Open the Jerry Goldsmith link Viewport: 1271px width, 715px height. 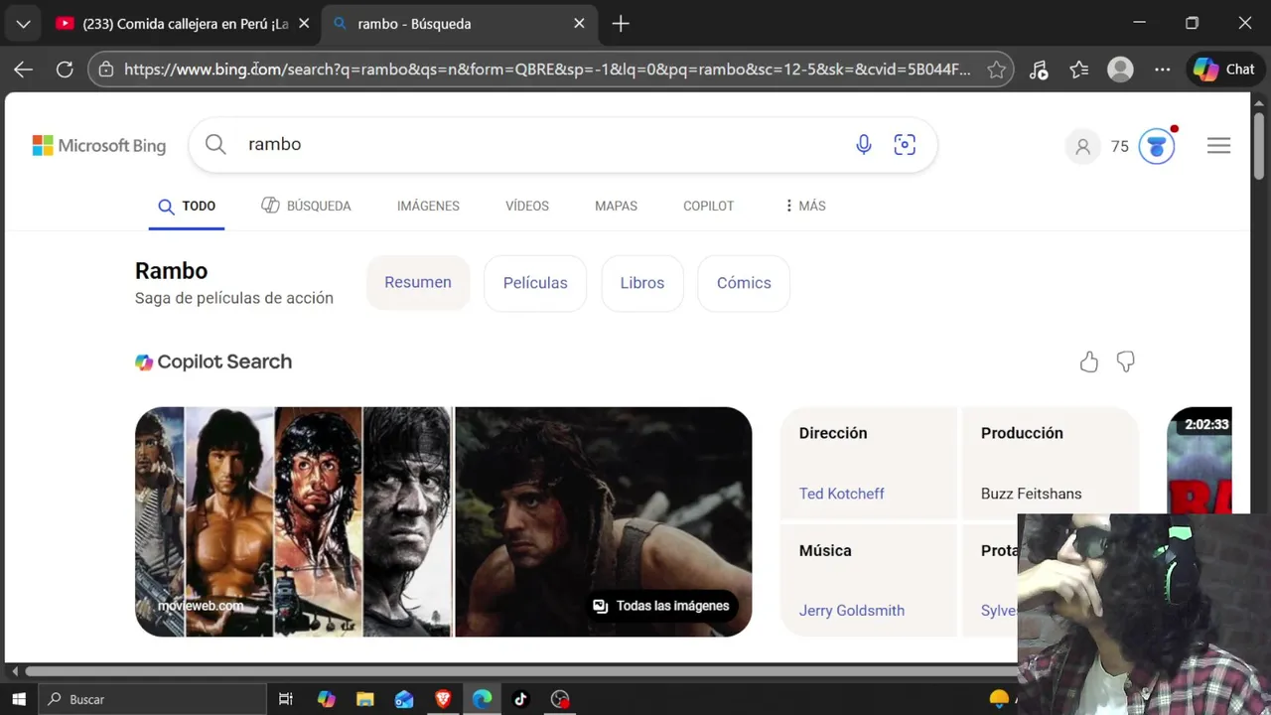[851, 611]
